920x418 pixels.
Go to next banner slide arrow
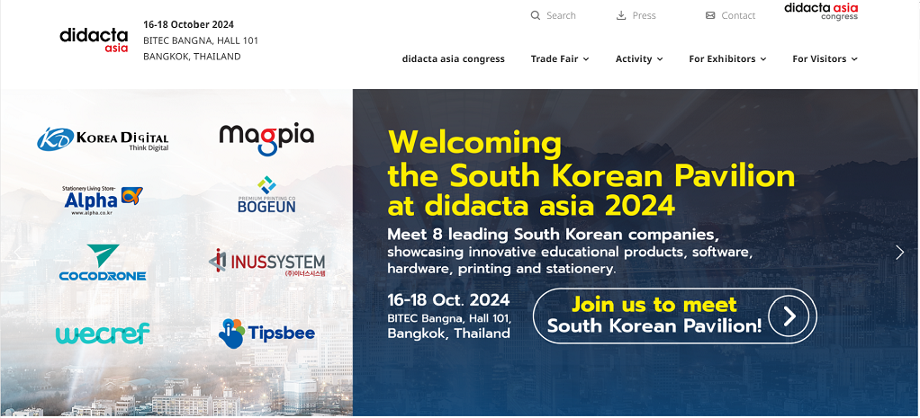click(x=900, y=253)
